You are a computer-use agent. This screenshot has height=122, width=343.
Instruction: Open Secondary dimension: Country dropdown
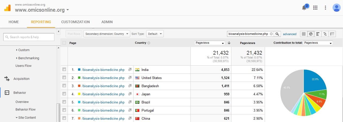click(107, 34)
